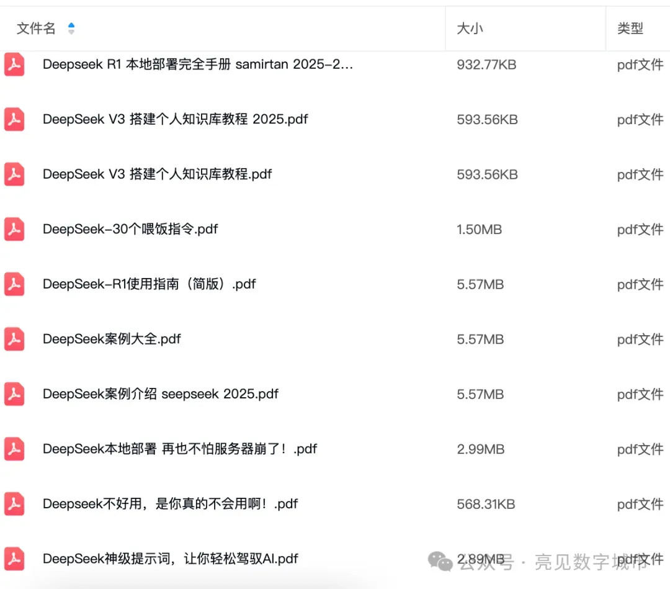Select file name DeepSeek V3 搭建个人知识库教程.pdf

[x=157, y=174]
